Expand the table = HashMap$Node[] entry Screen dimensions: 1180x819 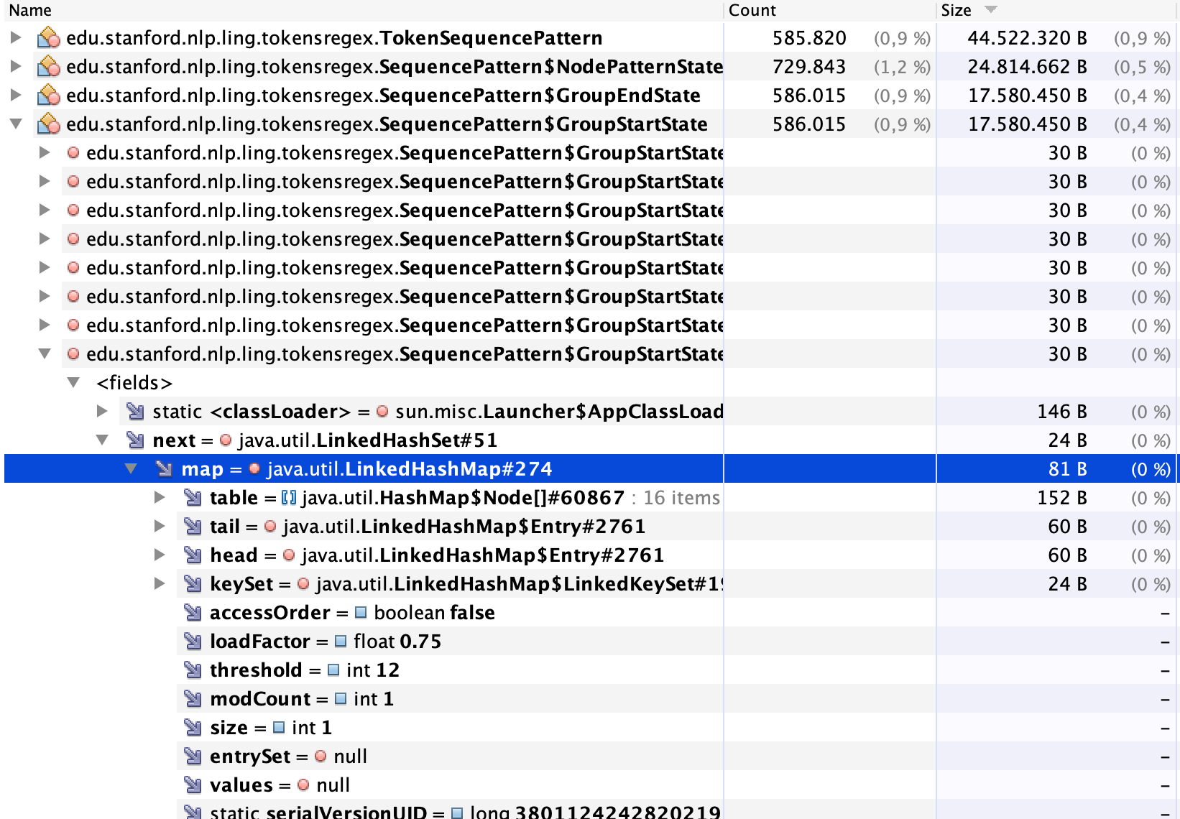pyautogui.click(x=160, y=497)
